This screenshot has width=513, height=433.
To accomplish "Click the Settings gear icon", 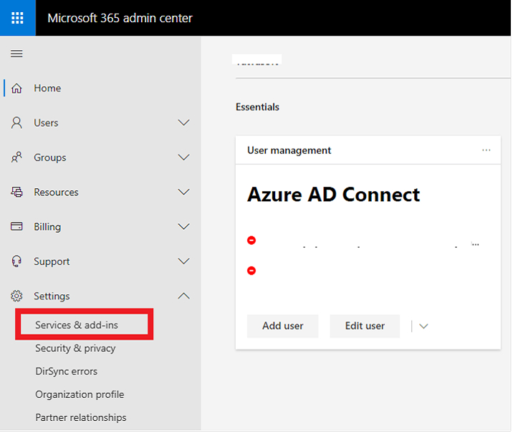I will (16, 296).
